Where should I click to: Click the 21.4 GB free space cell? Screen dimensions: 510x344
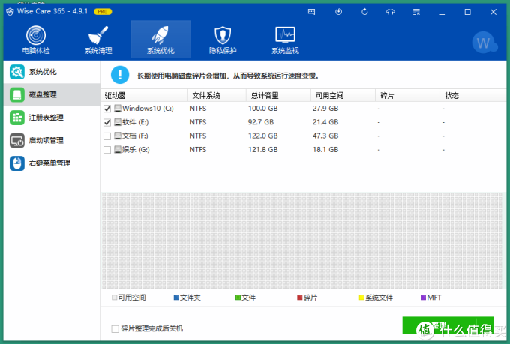click(x=325, y=122)
